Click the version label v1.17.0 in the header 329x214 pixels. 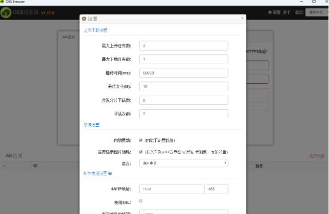48,13
